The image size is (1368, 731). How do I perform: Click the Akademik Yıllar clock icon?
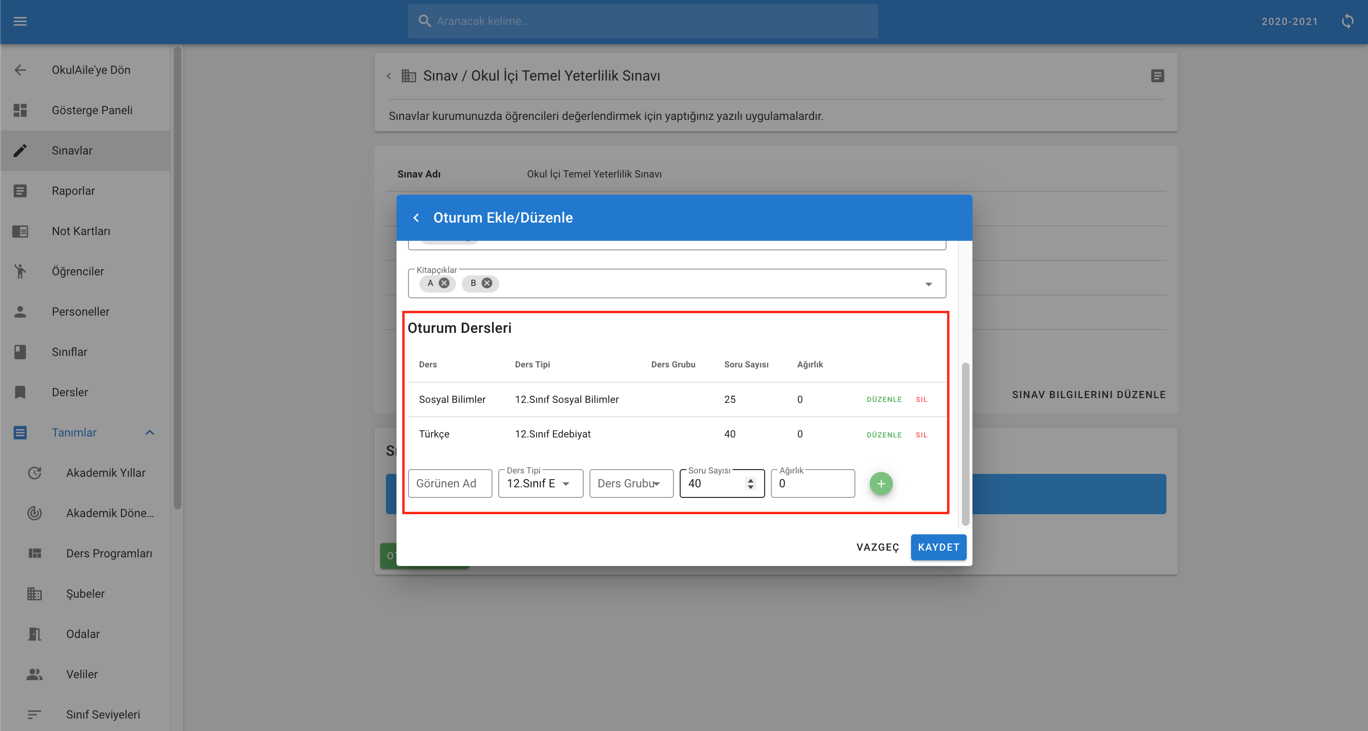coord(35,473)
